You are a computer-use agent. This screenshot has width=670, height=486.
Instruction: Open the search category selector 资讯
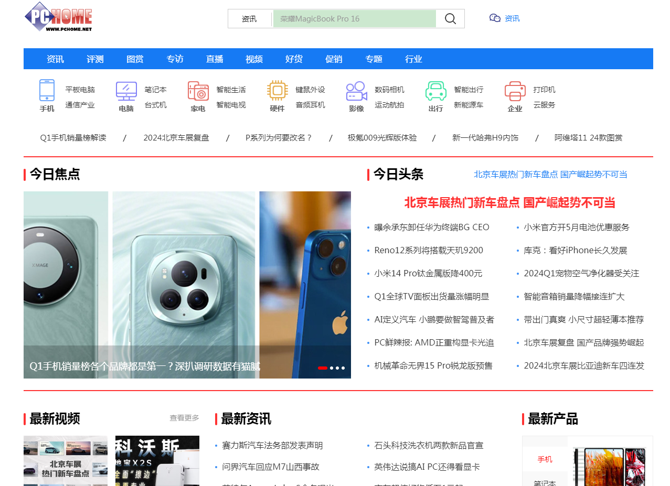point(249,19)
